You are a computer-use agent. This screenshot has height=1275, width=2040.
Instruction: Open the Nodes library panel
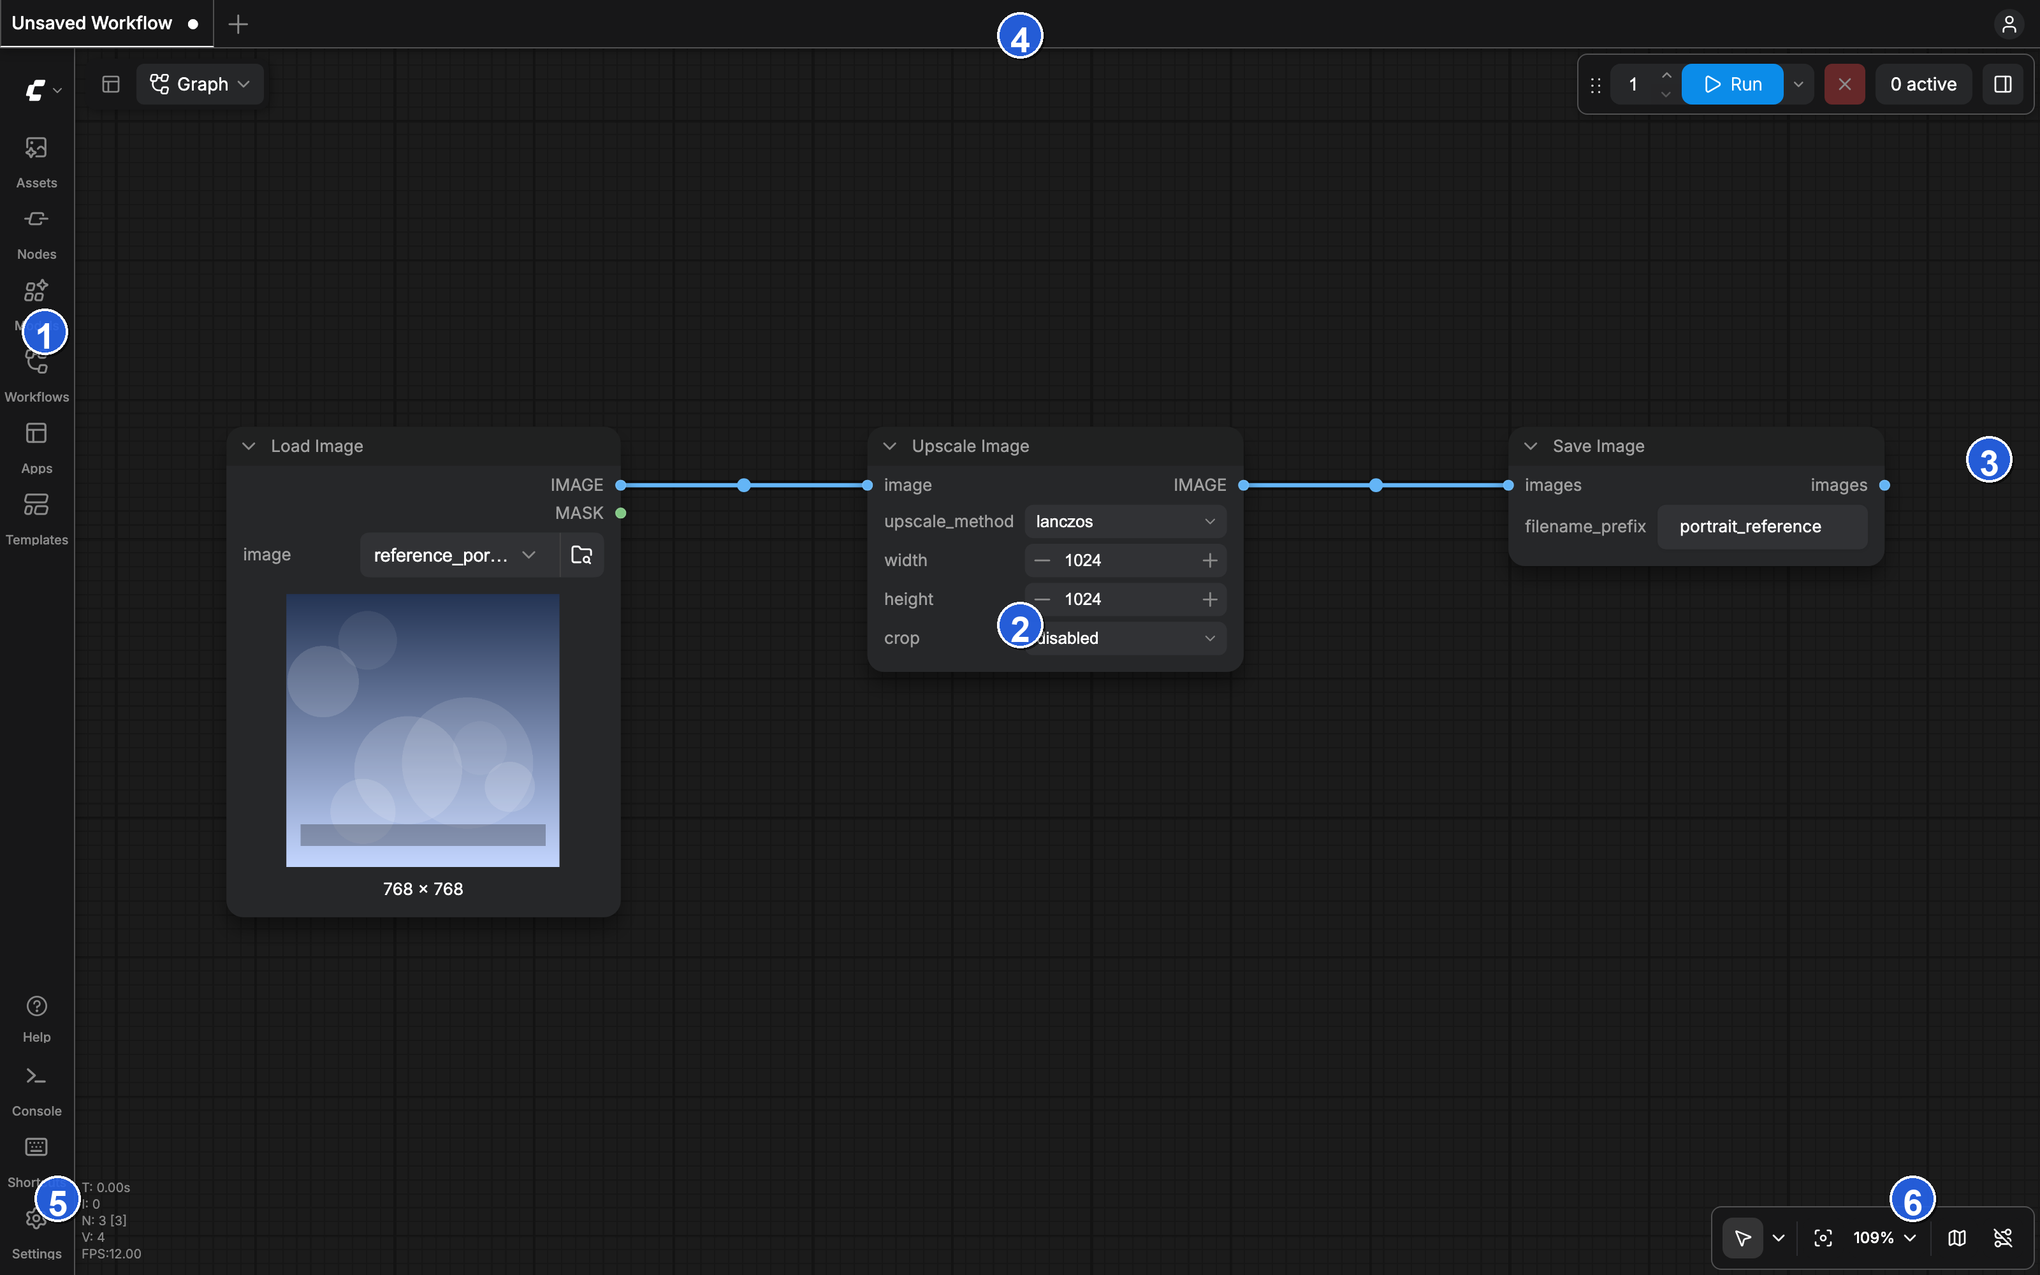click(36, 233)
